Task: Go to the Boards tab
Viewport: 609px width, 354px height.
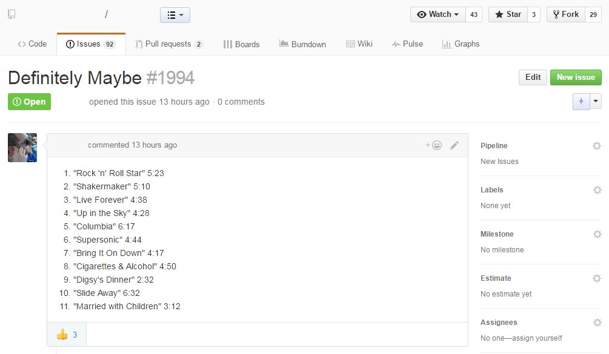Action: point(241,44)
